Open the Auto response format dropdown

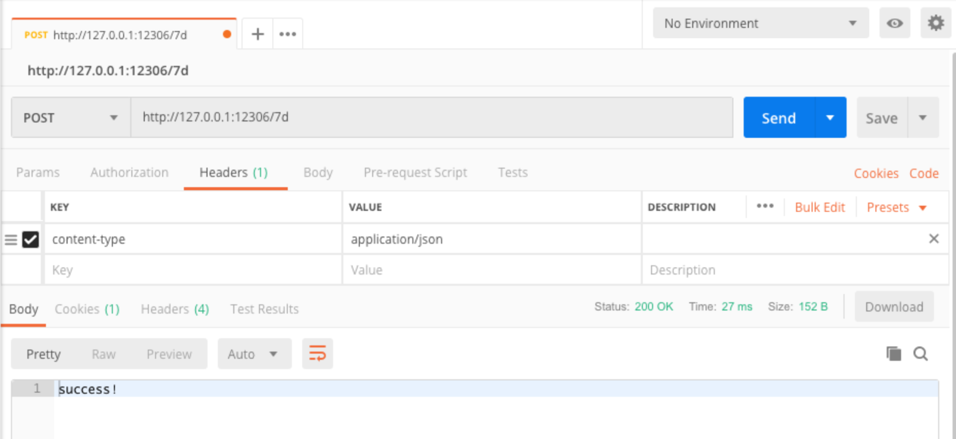(254, 353)
